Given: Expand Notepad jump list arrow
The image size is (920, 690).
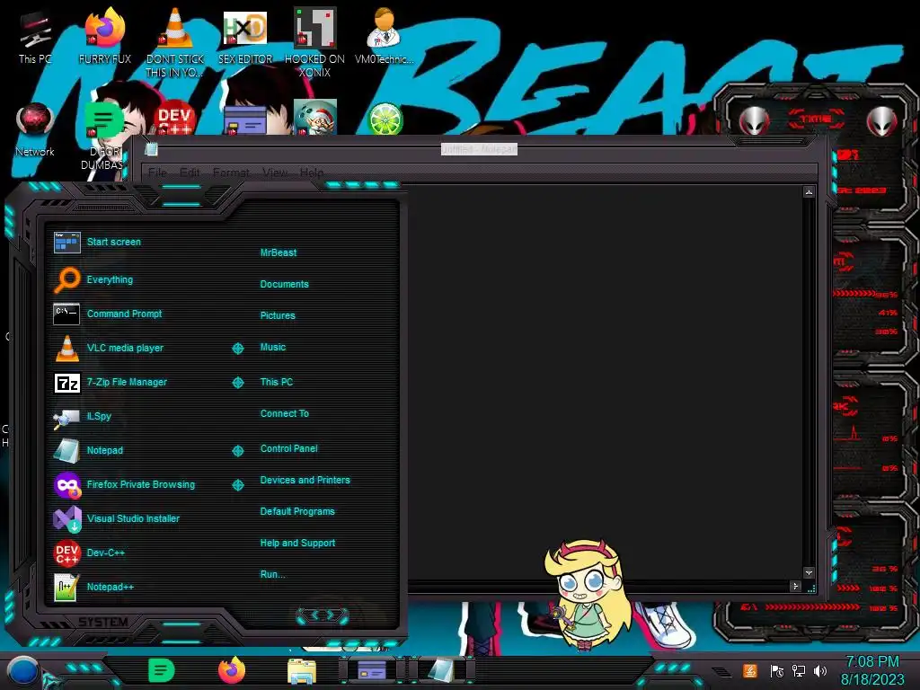Looking at the screenshot, I should 237,451.
